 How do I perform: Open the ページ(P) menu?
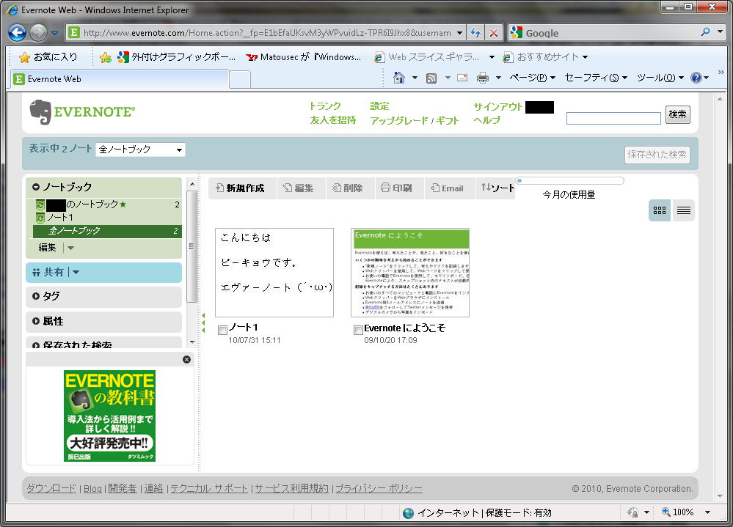click(532, 78)
